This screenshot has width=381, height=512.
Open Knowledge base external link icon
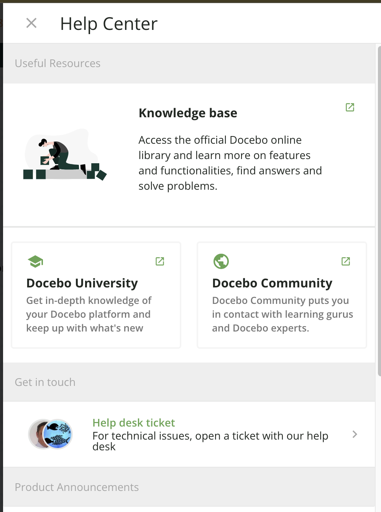pyautogui.click(x=350, y=107)
